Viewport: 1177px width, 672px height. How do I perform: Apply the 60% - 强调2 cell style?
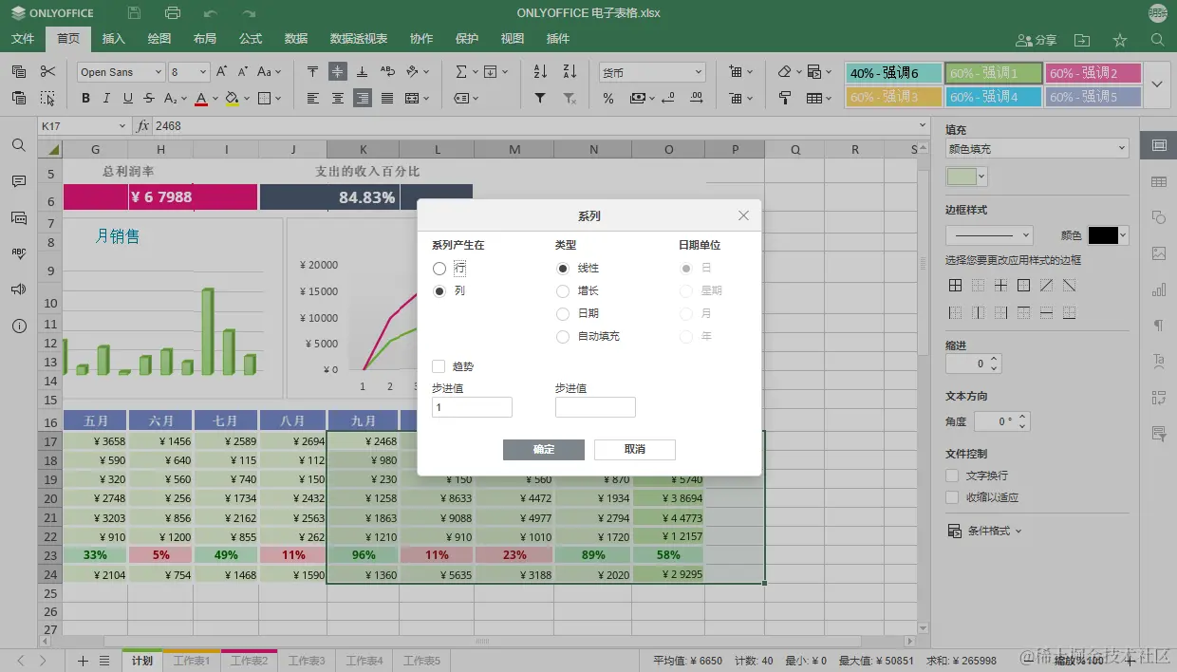point(1093,73)
